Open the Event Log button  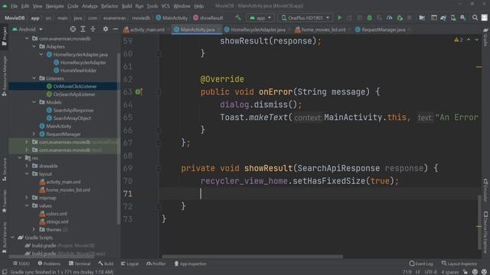(x=421, y=264)
